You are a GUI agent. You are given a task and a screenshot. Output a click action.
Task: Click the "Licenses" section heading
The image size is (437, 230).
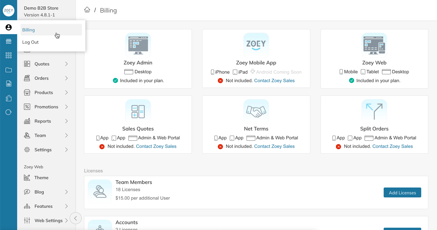[x=93, y=171]
